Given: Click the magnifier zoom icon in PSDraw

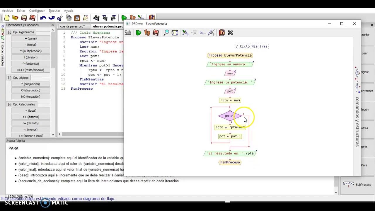Looking at the screenshot, I should point(166,33).
